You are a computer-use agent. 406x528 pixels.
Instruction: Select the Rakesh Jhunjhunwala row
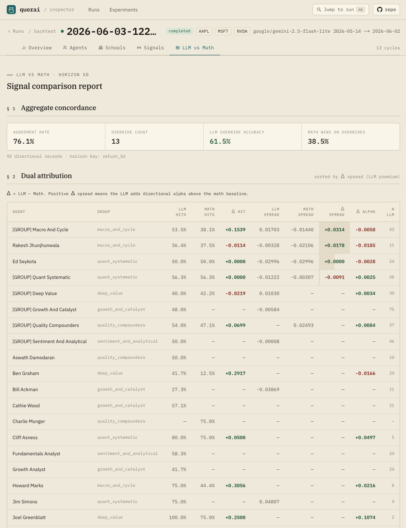[203, 245]
